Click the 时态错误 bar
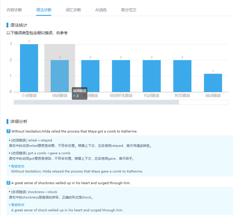 [x=182, y=76]
